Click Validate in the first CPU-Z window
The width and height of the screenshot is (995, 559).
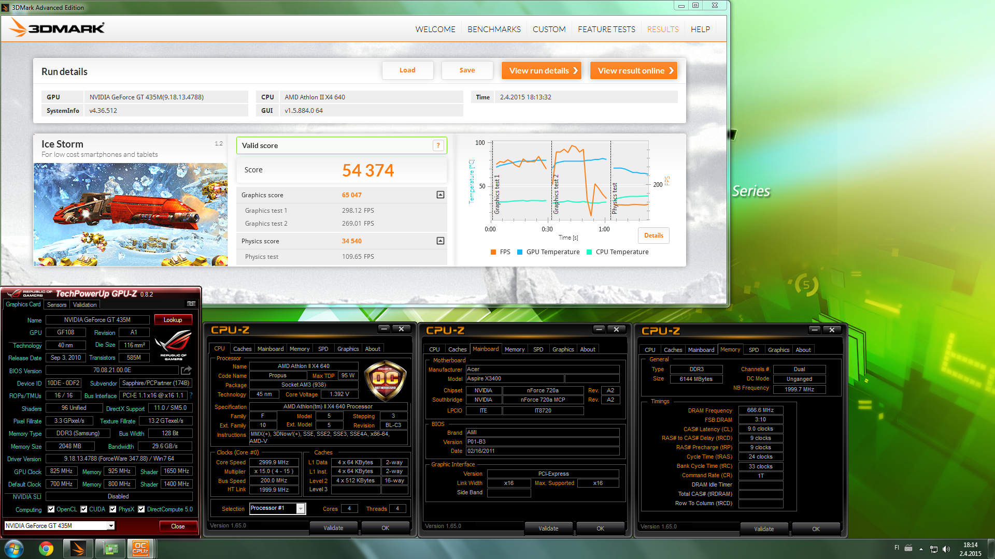[x=333, y=528]
